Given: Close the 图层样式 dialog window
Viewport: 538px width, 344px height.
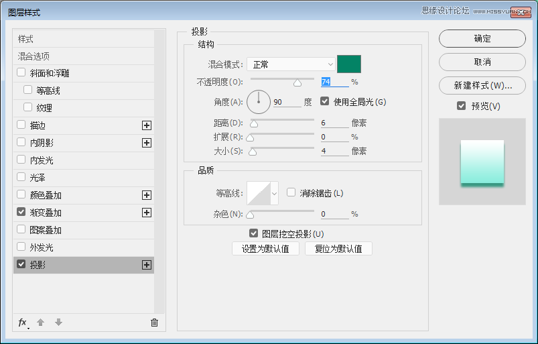Looking at the screenshot, I should [x=521, y=12].
